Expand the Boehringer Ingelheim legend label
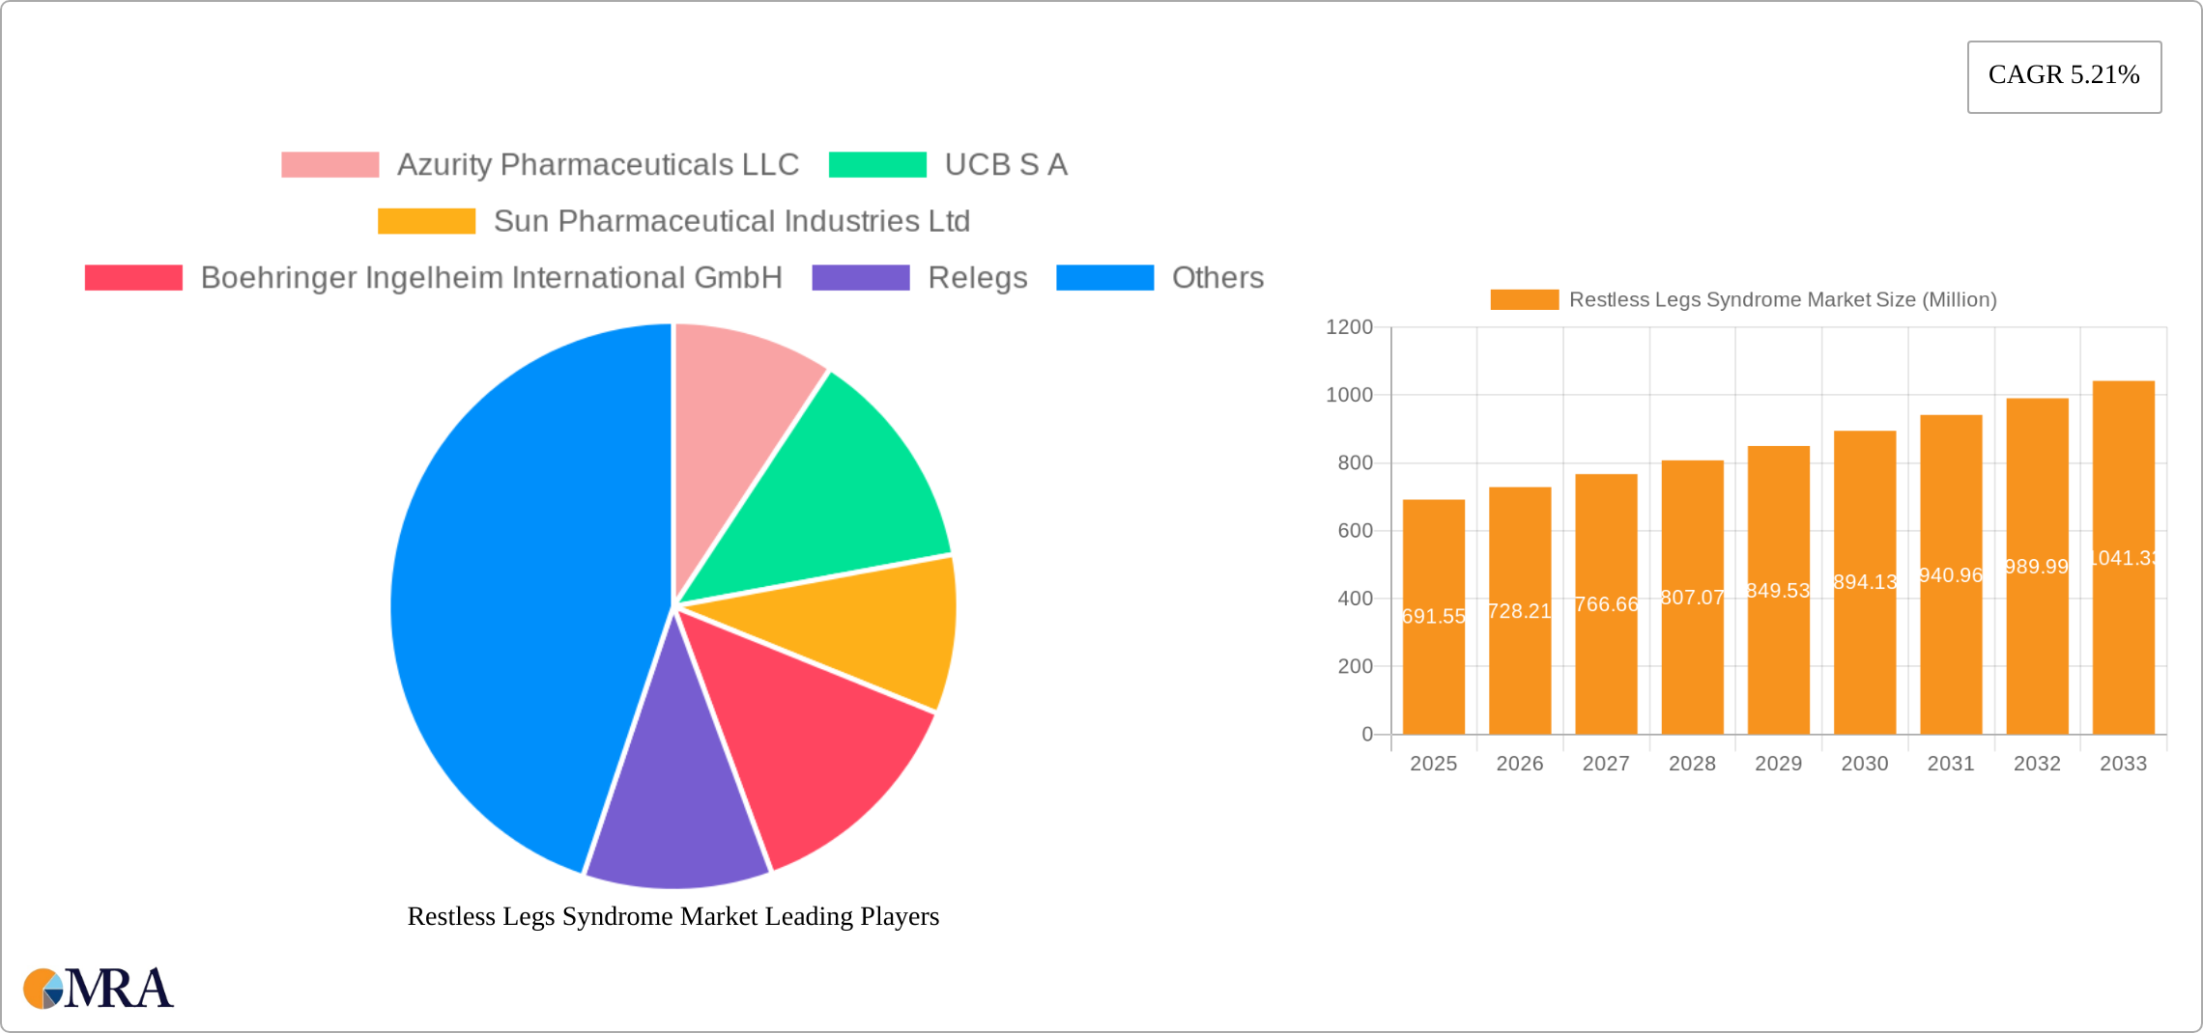 click(x=492, y=278)
